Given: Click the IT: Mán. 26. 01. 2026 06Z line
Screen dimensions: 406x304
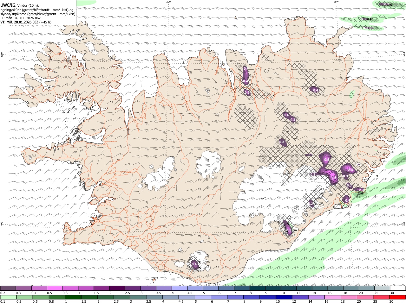Looking at the screenshot, I should click(x=21, y=18).
